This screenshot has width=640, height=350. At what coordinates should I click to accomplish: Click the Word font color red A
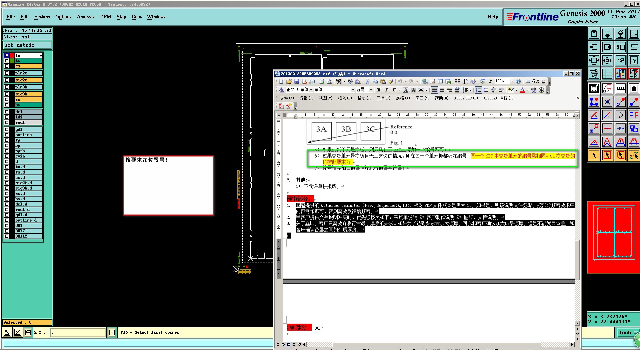click(522, 90)
